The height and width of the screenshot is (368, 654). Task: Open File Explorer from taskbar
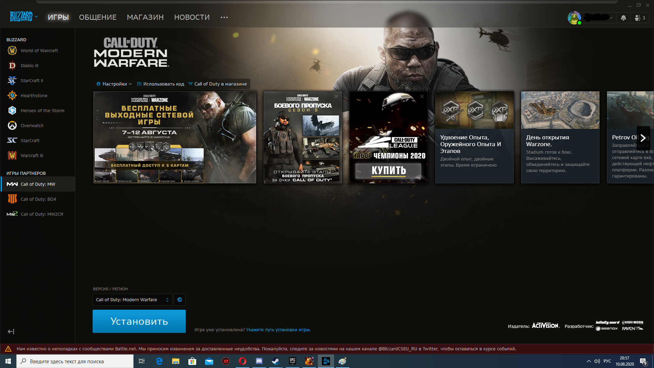[176, 361]
